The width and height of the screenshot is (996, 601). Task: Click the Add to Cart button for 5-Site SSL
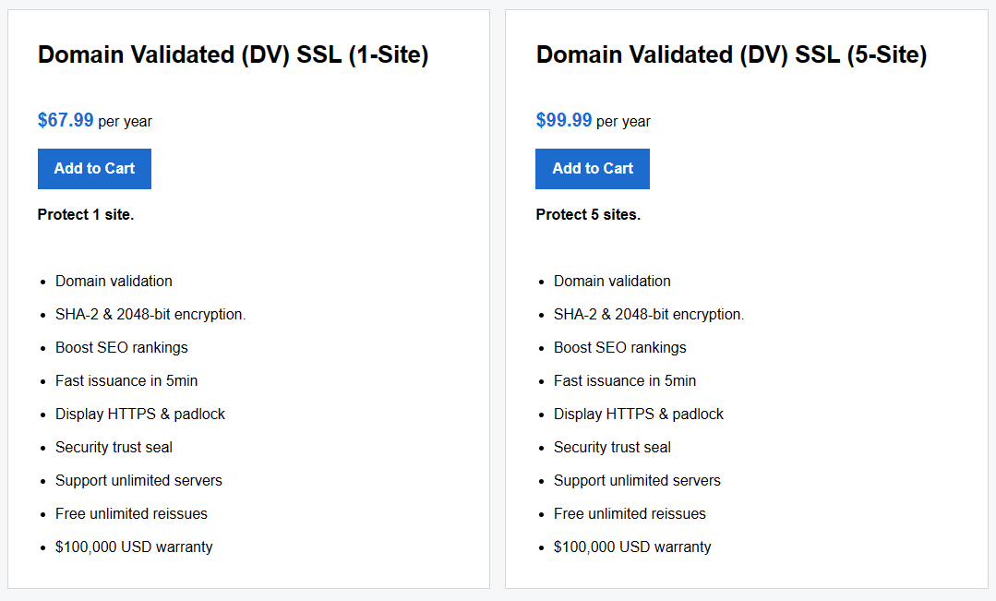tap(592, 168)
